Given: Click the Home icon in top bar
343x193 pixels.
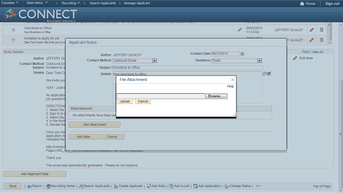Looking at the screenshot, I should (302, 4).
